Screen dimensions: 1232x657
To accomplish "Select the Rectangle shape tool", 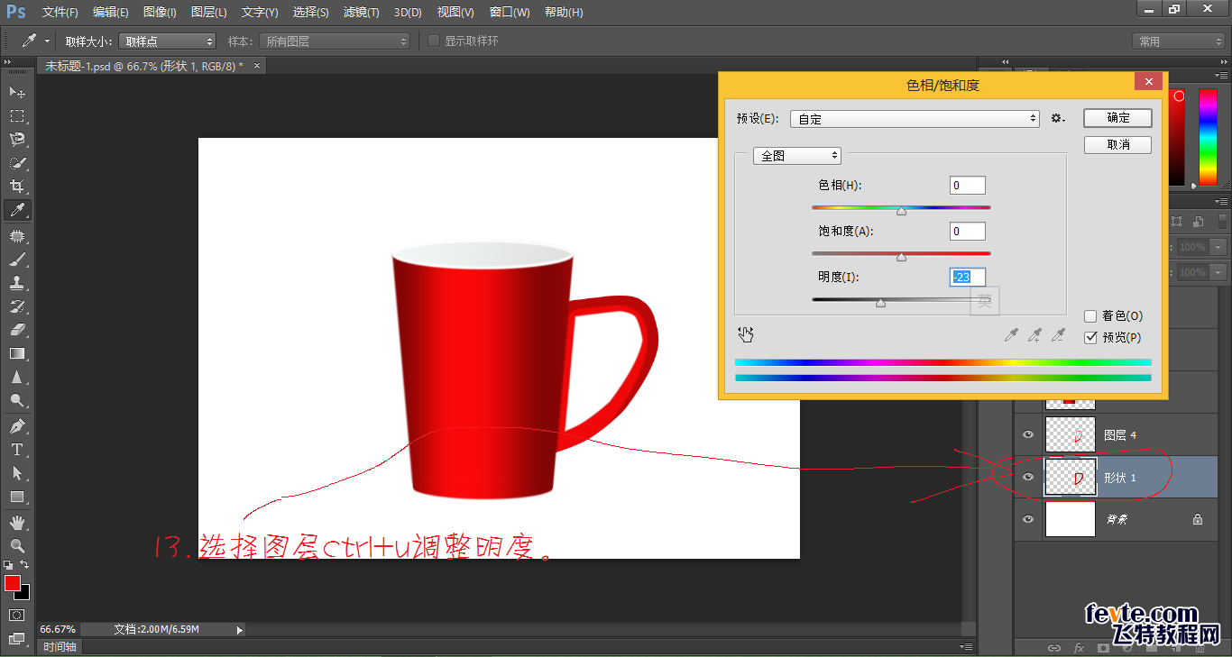I will (x=17, y=497).
